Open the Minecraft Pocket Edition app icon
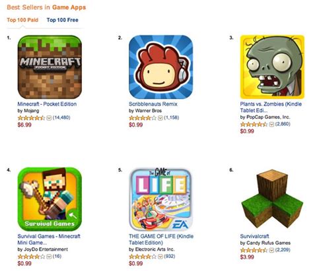Viewport: 313px width, 271px height. [x=50, y=67]
